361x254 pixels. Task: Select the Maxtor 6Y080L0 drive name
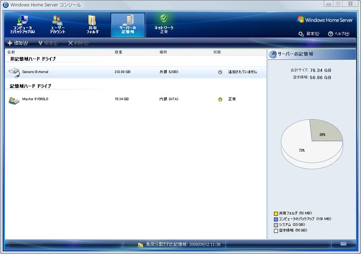point(35,99)
